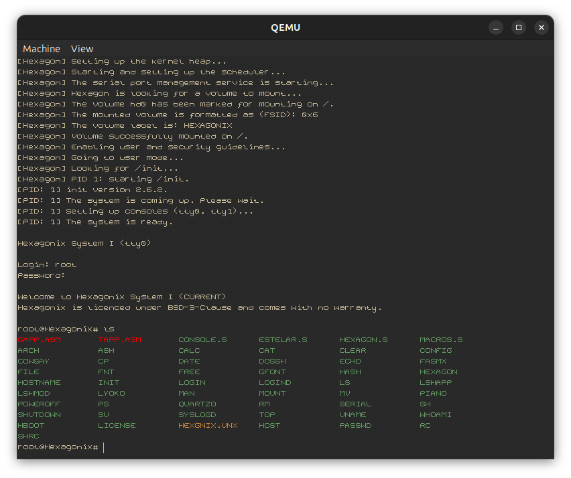Click the MAN file name
Screen dimensions: 571x478
(x=187, y=394)
